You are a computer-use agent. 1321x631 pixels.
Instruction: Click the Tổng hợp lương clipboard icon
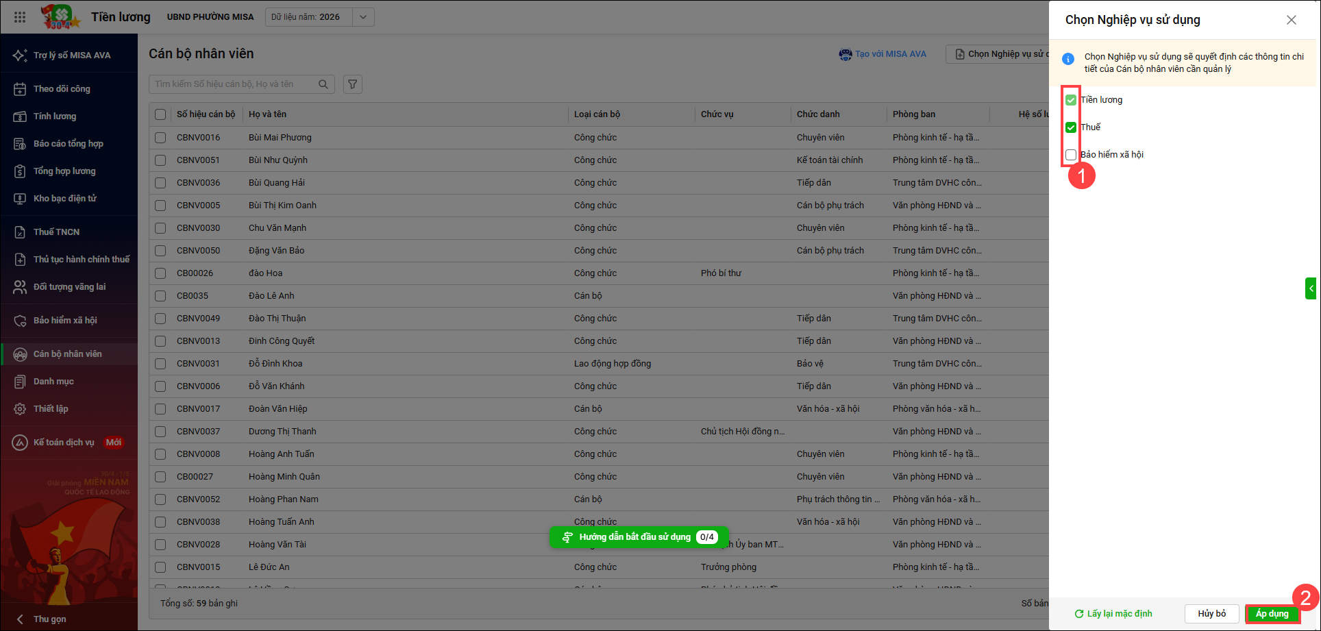click(x=20, y=171)
